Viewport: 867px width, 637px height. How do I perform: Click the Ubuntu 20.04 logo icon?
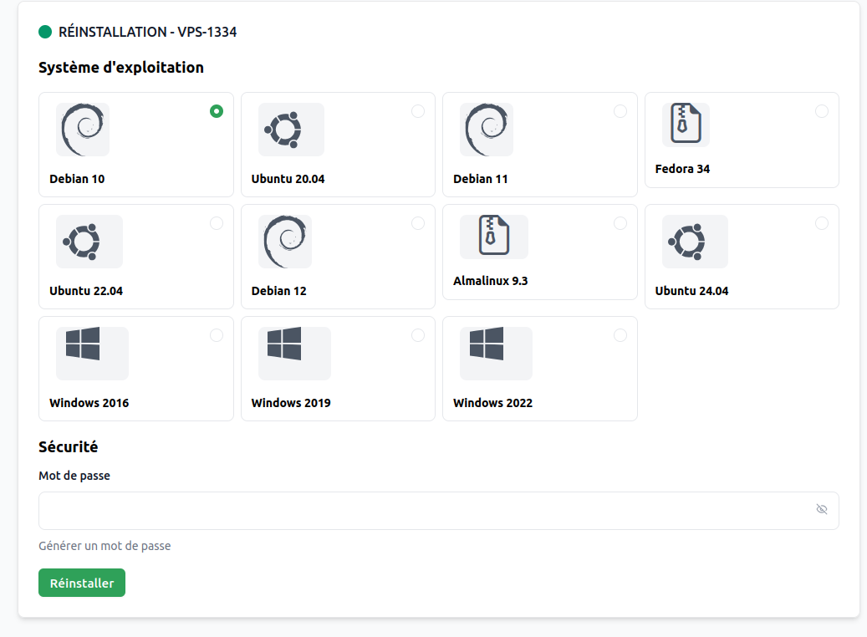pyautogui.click(x=283, y=130)
